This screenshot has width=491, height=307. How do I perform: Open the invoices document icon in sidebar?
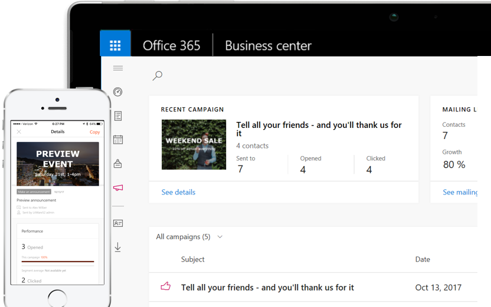(x=118, y=116)
